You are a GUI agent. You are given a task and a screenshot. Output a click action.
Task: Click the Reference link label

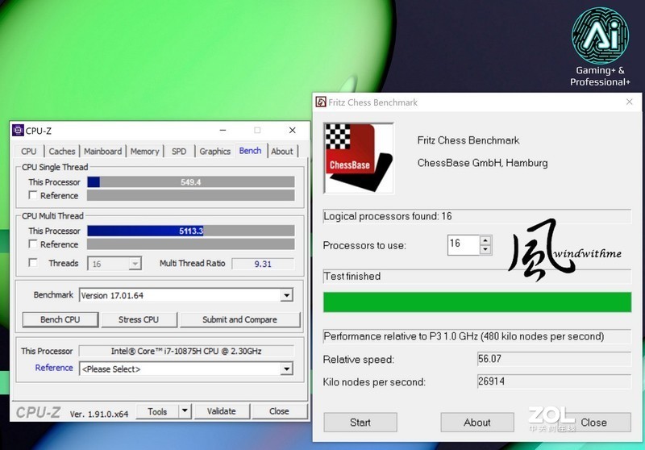pyautogui.click(x=54, y=367)
